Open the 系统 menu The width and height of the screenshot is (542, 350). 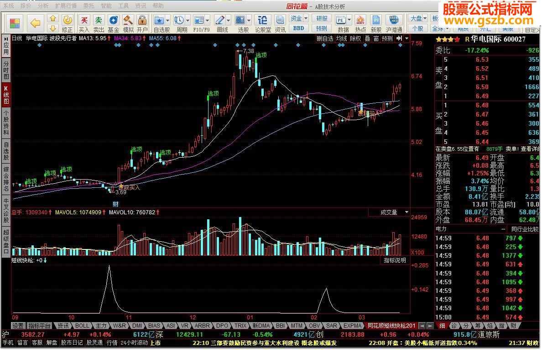click(x=9, y=5)
